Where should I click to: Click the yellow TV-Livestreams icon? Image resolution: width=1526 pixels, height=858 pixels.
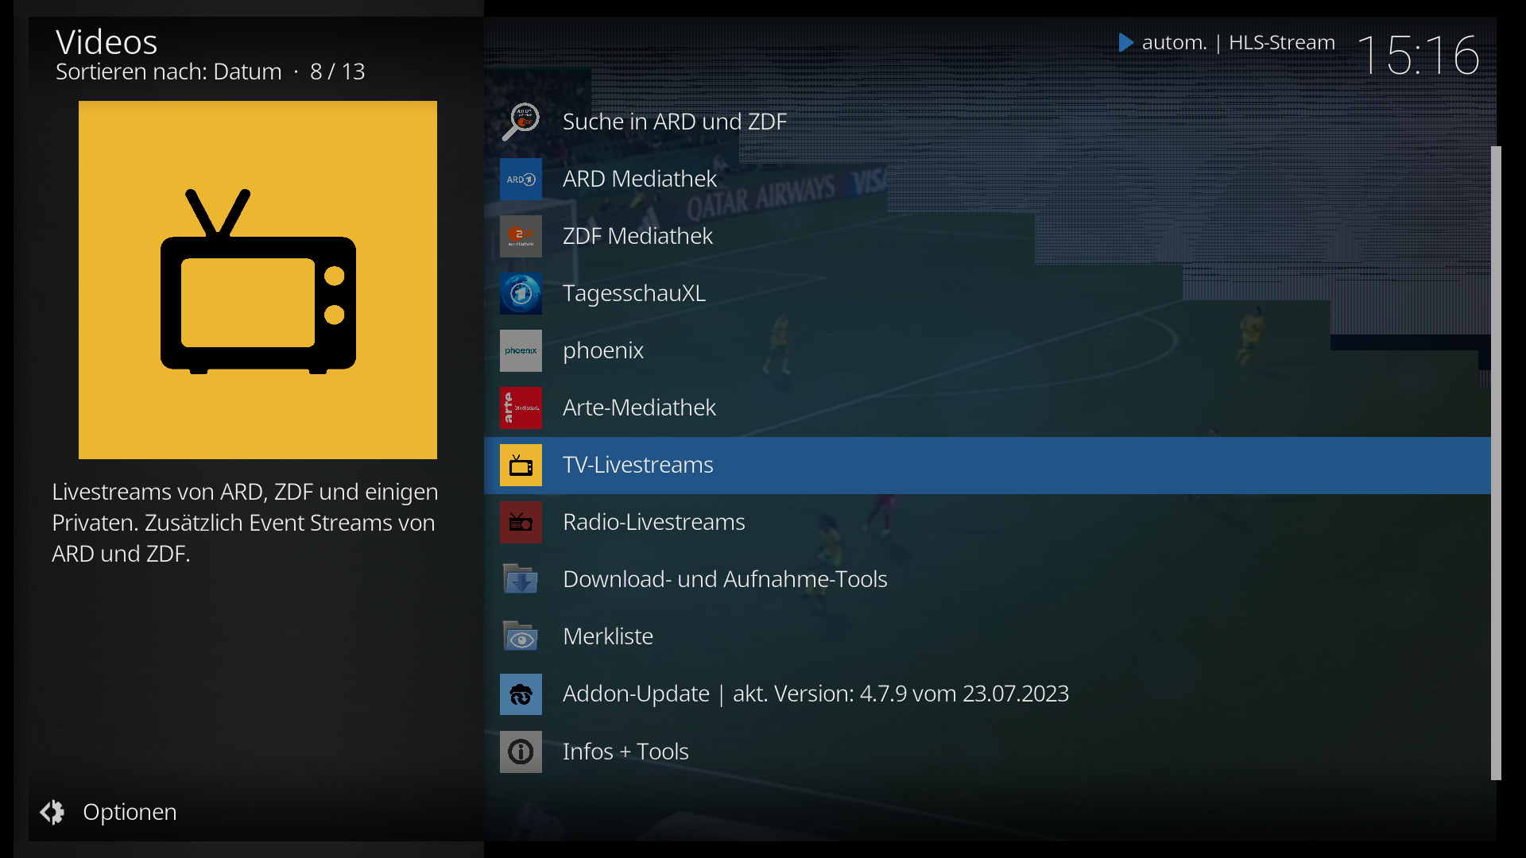click(521, 465)
